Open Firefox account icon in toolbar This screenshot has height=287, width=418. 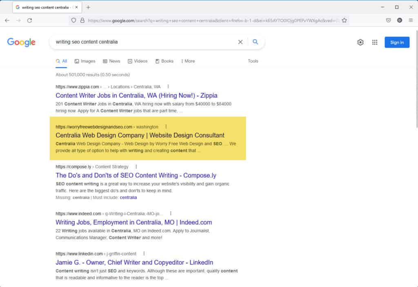pyautogui.click(x=400, y=20)
